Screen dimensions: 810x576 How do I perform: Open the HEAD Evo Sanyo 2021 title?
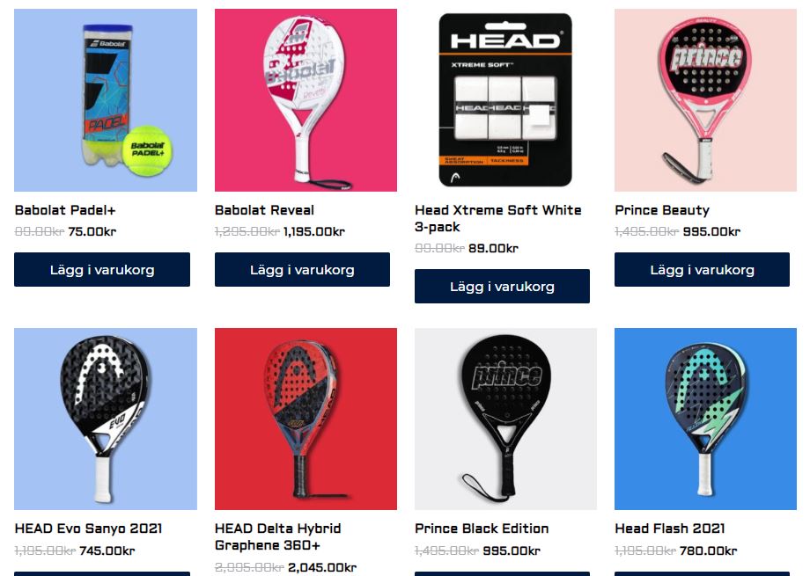pos(88,529)
